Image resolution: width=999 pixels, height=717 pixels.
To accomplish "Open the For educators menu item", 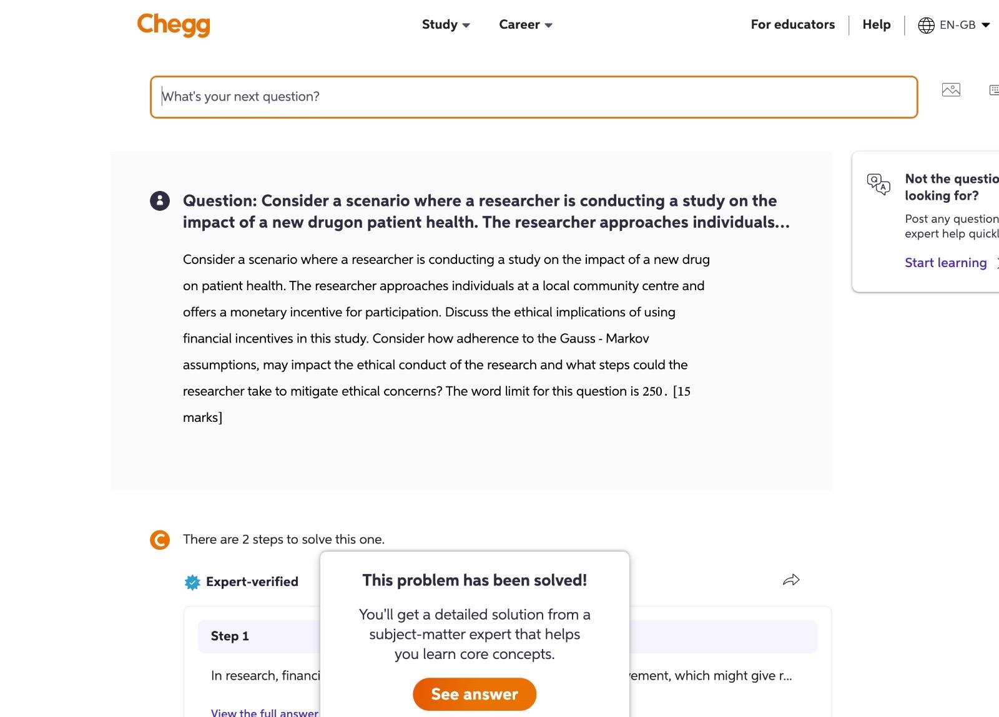I will pyautogui.click(x=792, y=24).
